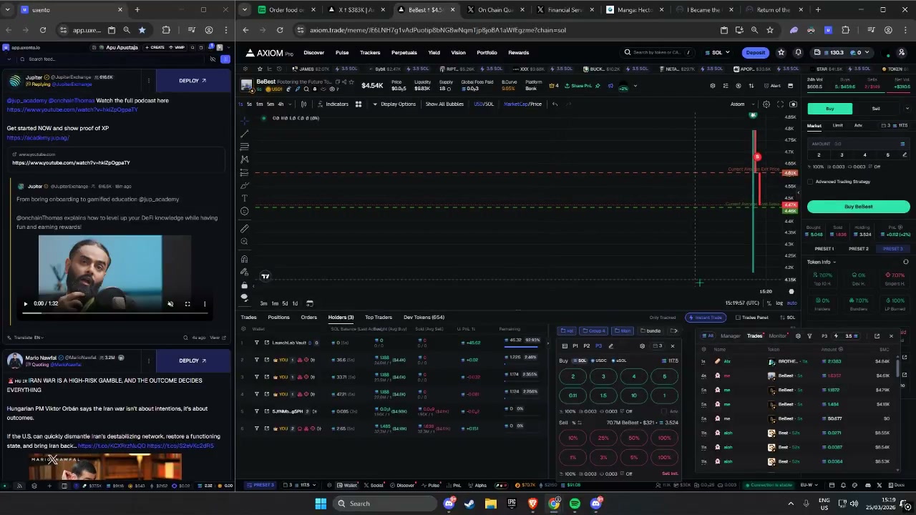
Task: Select the Sell side in the trade panel
Action: coord(876,109)
